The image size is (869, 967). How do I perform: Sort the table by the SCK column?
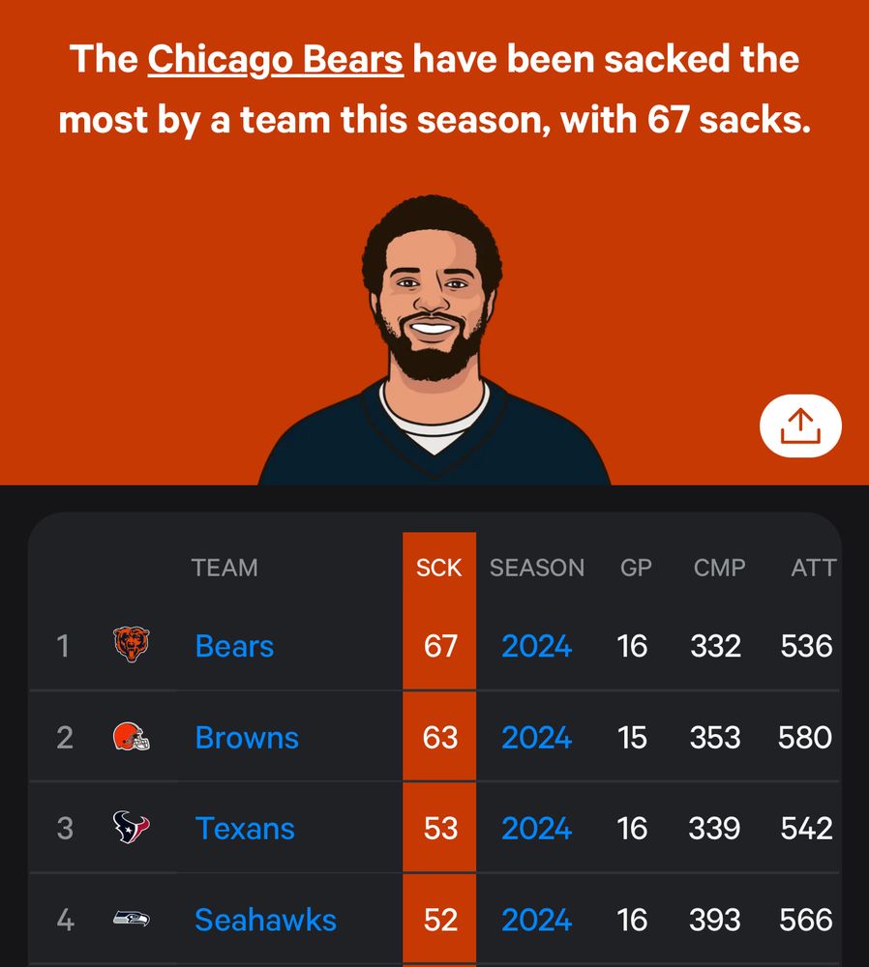[x=438, y=568]
